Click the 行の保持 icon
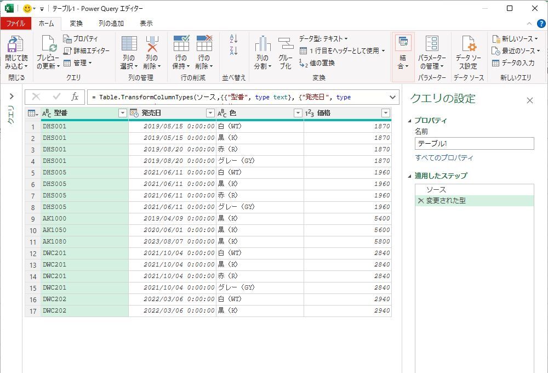The width and height of the screenshot is (548, 373). [x=181, y=45]
